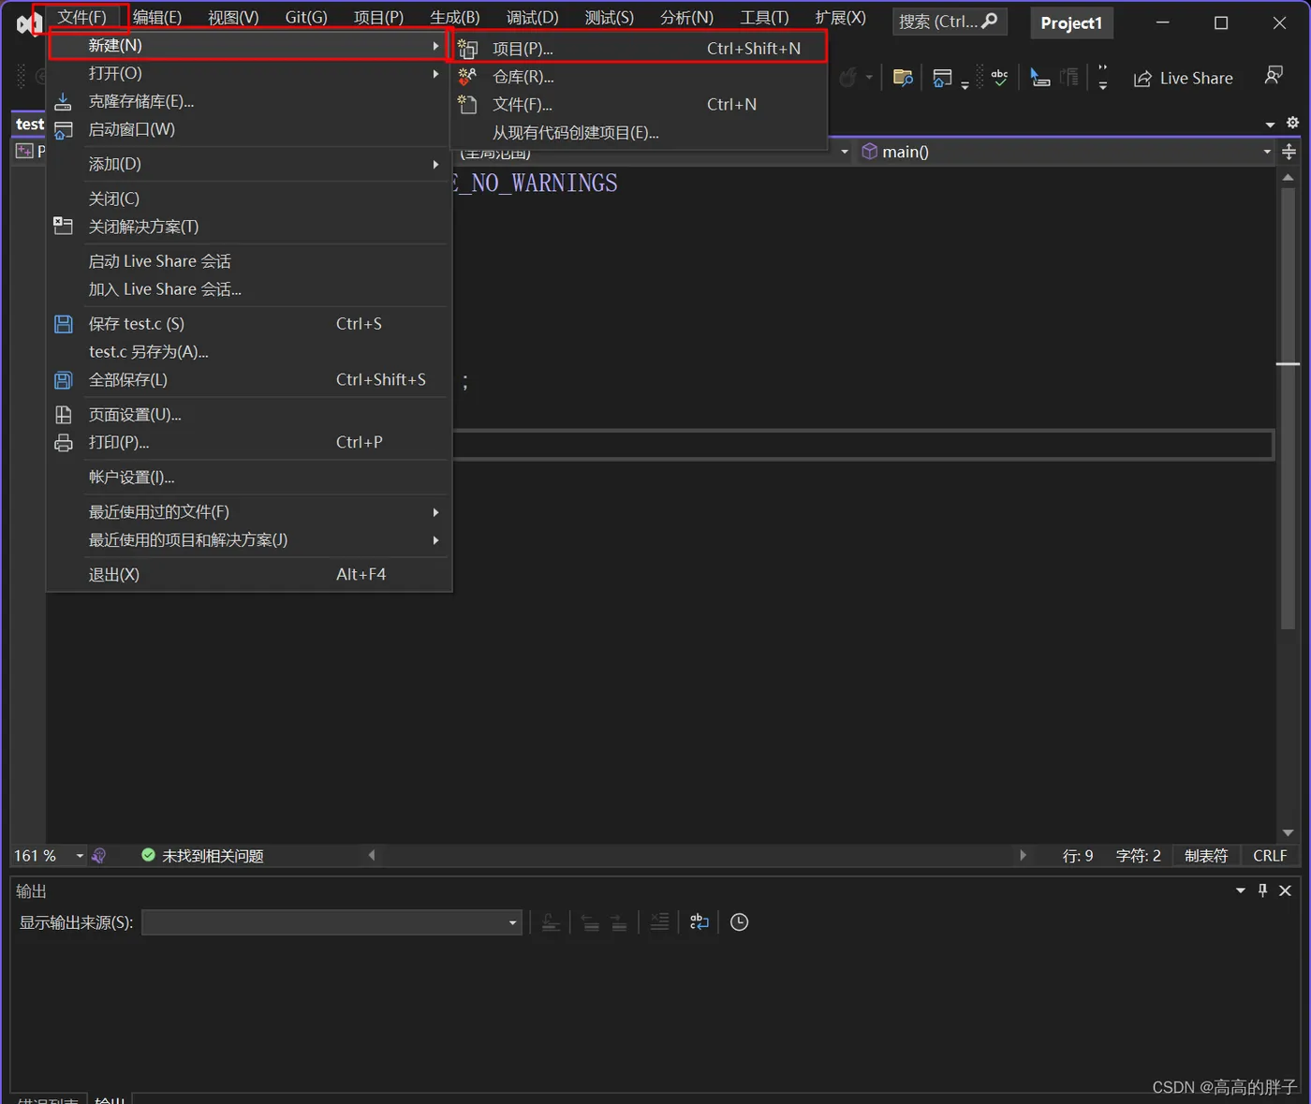Click 未找到相关问题 status text
The width and height of the screenshot is (1311, 1104).
pyautogui.click(x=213, y=856)
